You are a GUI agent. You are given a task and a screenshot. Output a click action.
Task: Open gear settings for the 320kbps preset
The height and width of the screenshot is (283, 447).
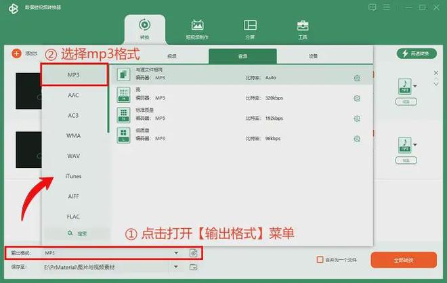tap(357, 98)
